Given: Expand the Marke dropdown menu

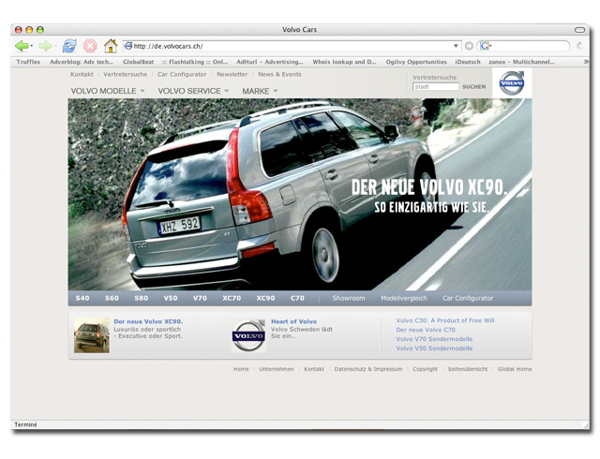Looking at the screenshot, I should [x=260, y=91].
